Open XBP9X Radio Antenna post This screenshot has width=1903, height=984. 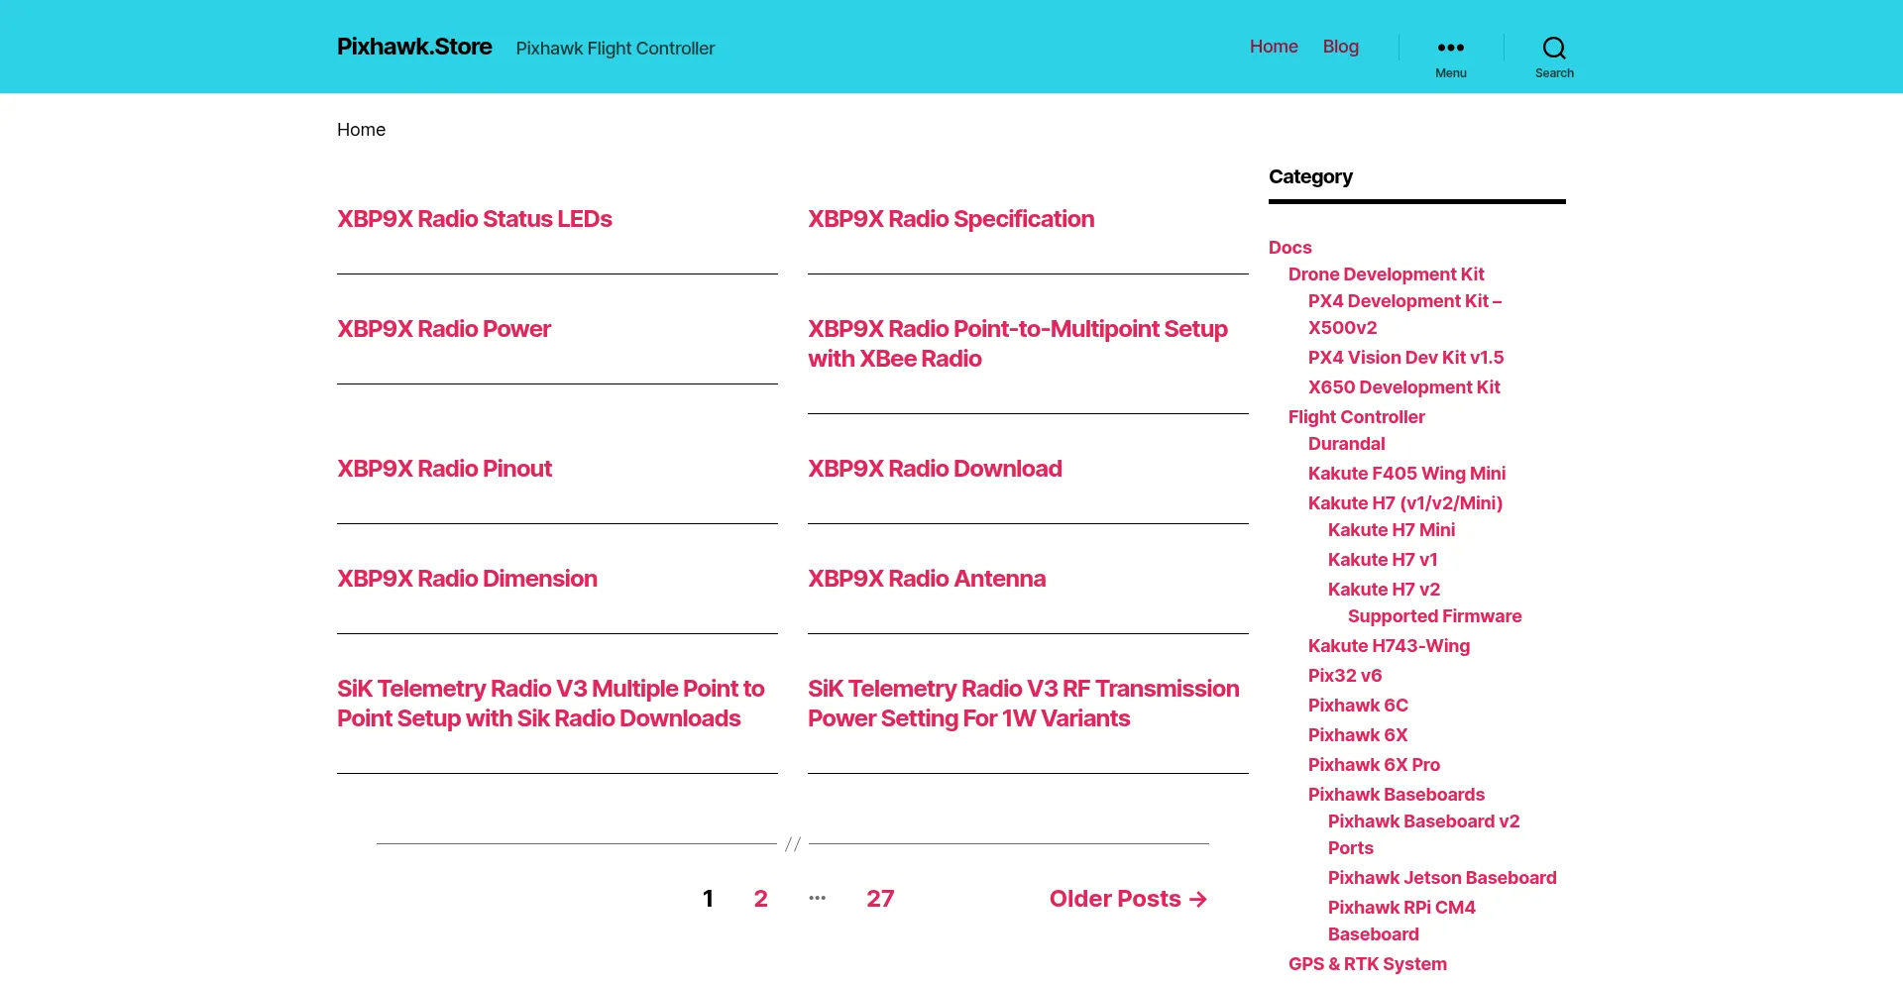point(927,579)
